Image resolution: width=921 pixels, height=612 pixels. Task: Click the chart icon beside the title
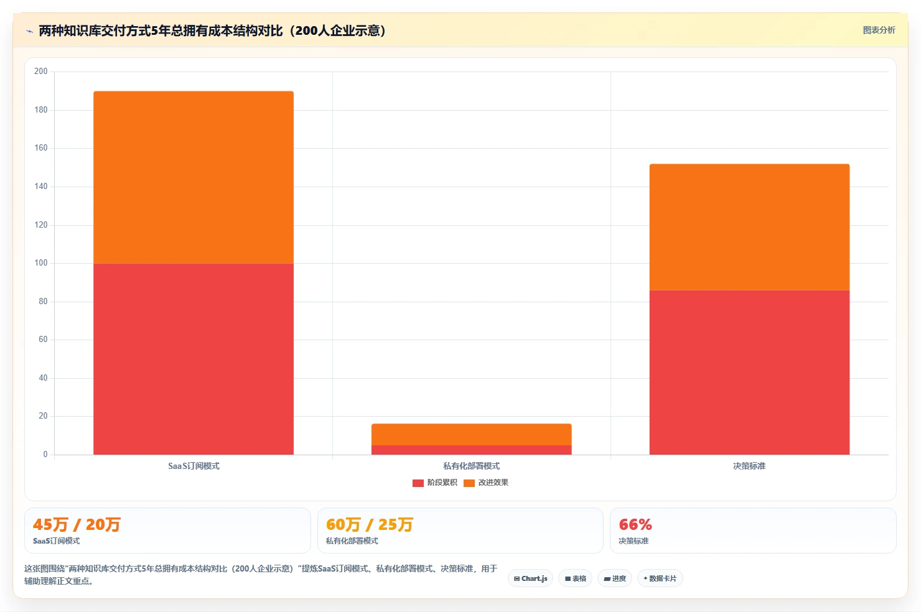(29, 31)
